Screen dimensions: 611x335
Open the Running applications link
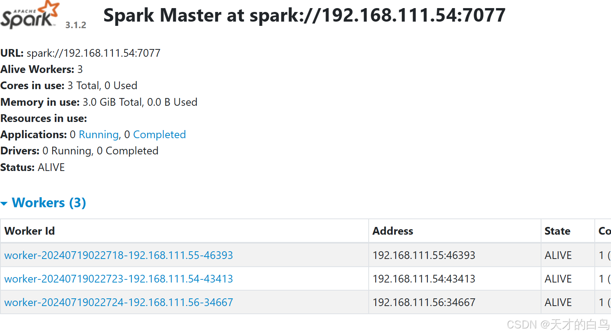pyautogui.click(x=99, y=135)
